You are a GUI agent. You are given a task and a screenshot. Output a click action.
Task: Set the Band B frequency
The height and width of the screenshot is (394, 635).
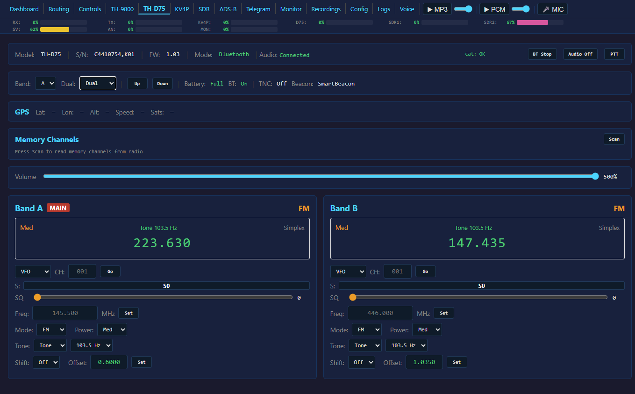444,313
